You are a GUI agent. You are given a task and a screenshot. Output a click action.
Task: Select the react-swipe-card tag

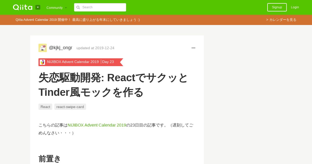pyautogui.click(x=70, y=107)
